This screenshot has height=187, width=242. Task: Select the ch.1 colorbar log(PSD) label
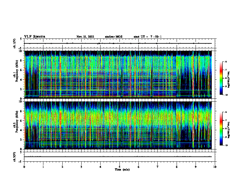pyautogui.click(x=229, y=80)
